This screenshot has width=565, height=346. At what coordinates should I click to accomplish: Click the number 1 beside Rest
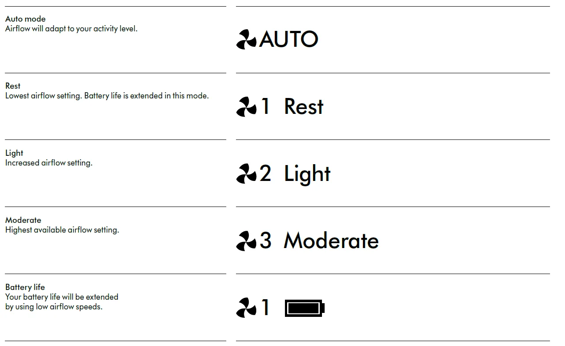pos(266,107)
